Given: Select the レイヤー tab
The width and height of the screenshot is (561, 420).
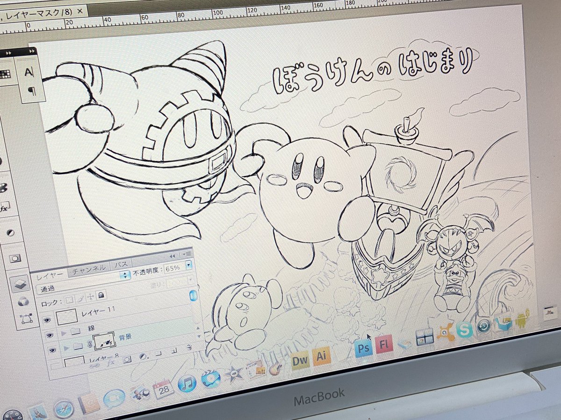Looking at the screenshot, I should coord(49,274).
